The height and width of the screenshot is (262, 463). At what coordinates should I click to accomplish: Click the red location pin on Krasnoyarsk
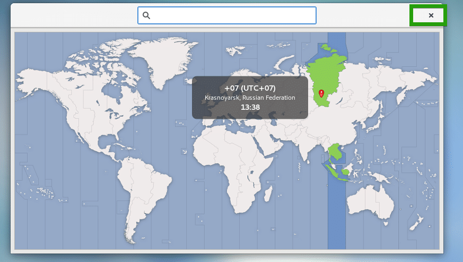(x=321, y=94)
